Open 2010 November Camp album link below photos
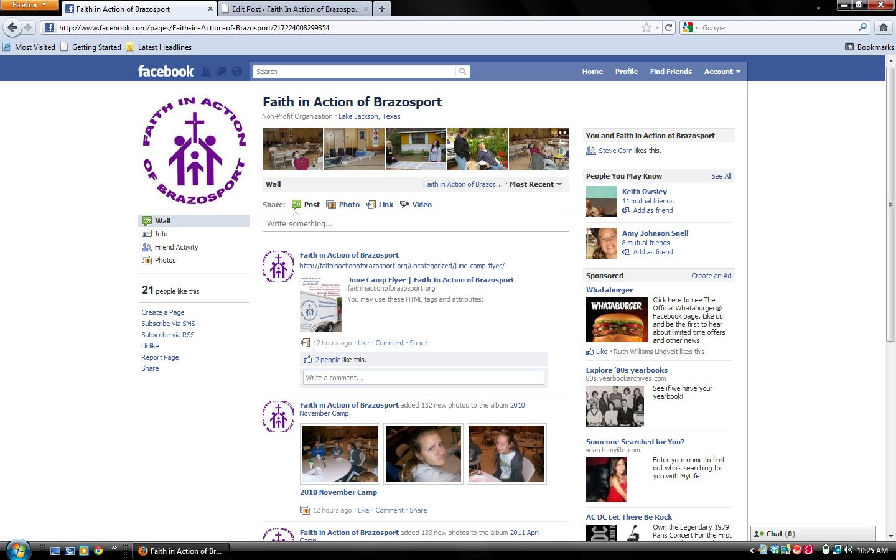Image resolution: width=896 pixels, height=560 pixels. [338, 492]
